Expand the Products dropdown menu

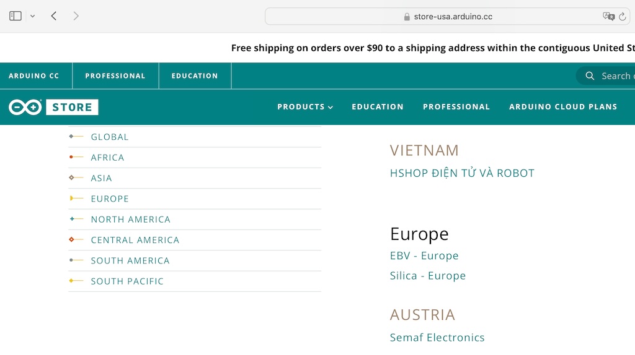click(x=304, y=107)
